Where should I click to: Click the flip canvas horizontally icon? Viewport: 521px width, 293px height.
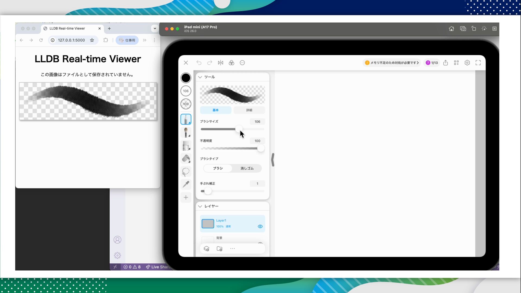coord(220,63)
